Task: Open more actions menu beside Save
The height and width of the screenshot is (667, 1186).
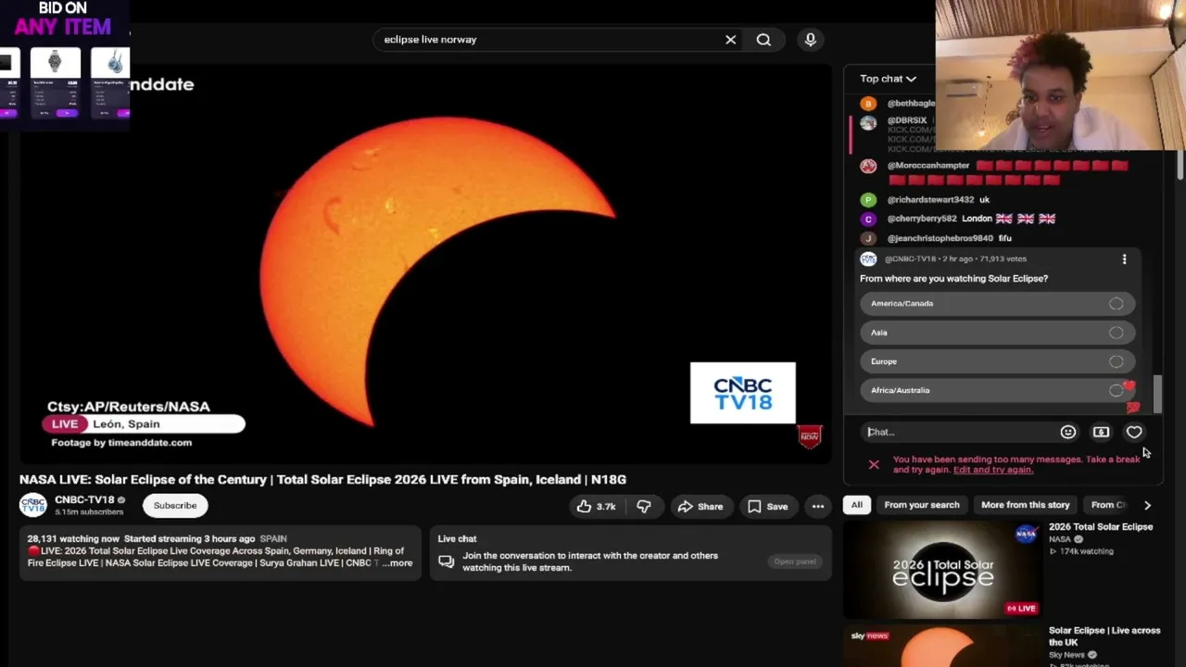Action: (818, 507)
